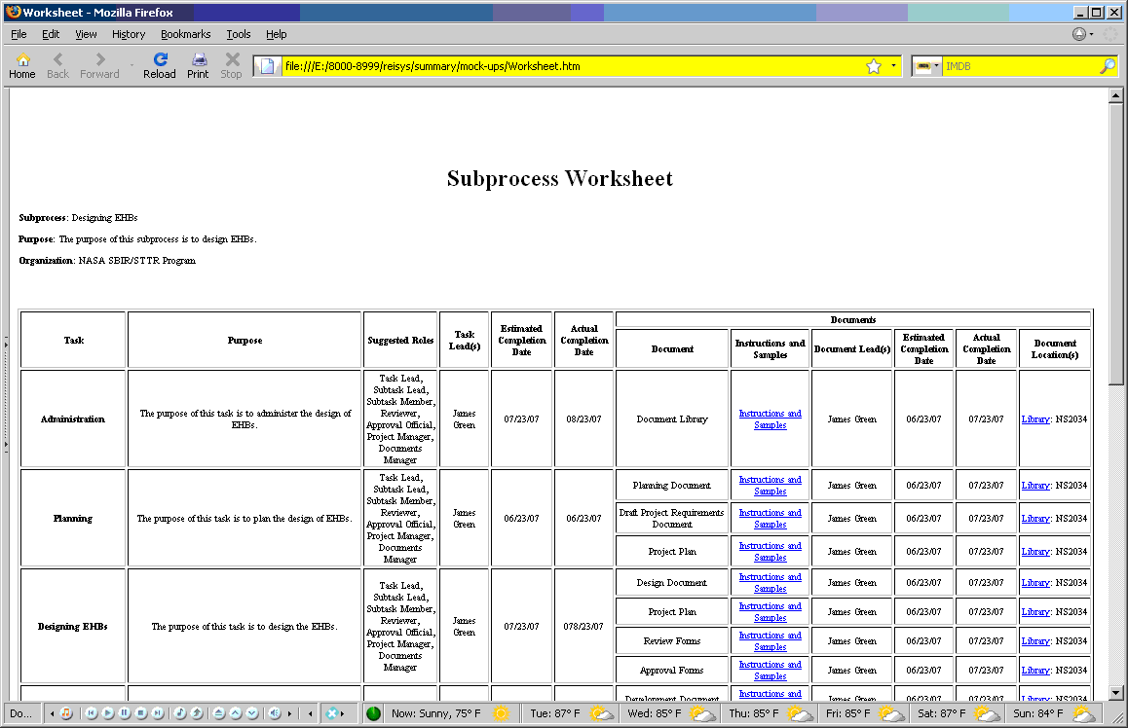
Task: Print the current page
Action: (x=198, y=66)
